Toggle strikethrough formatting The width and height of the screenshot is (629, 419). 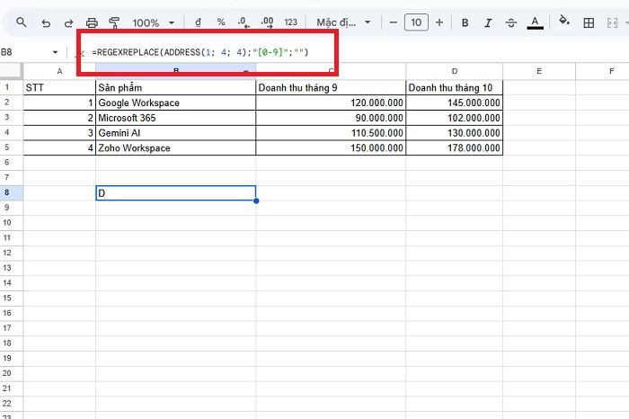[510, 22]
